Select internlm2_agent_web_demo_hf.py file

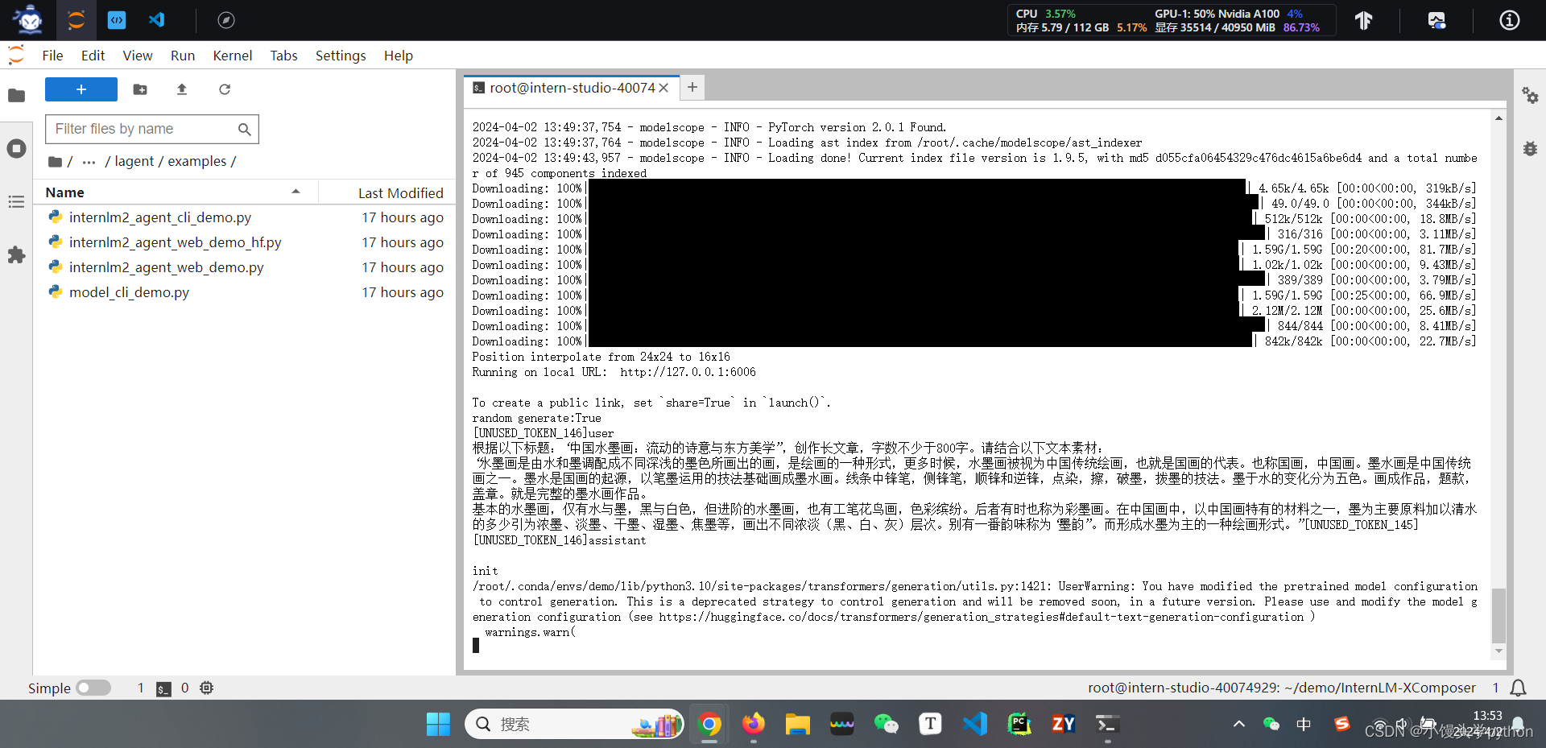click(x=245, y=242)
